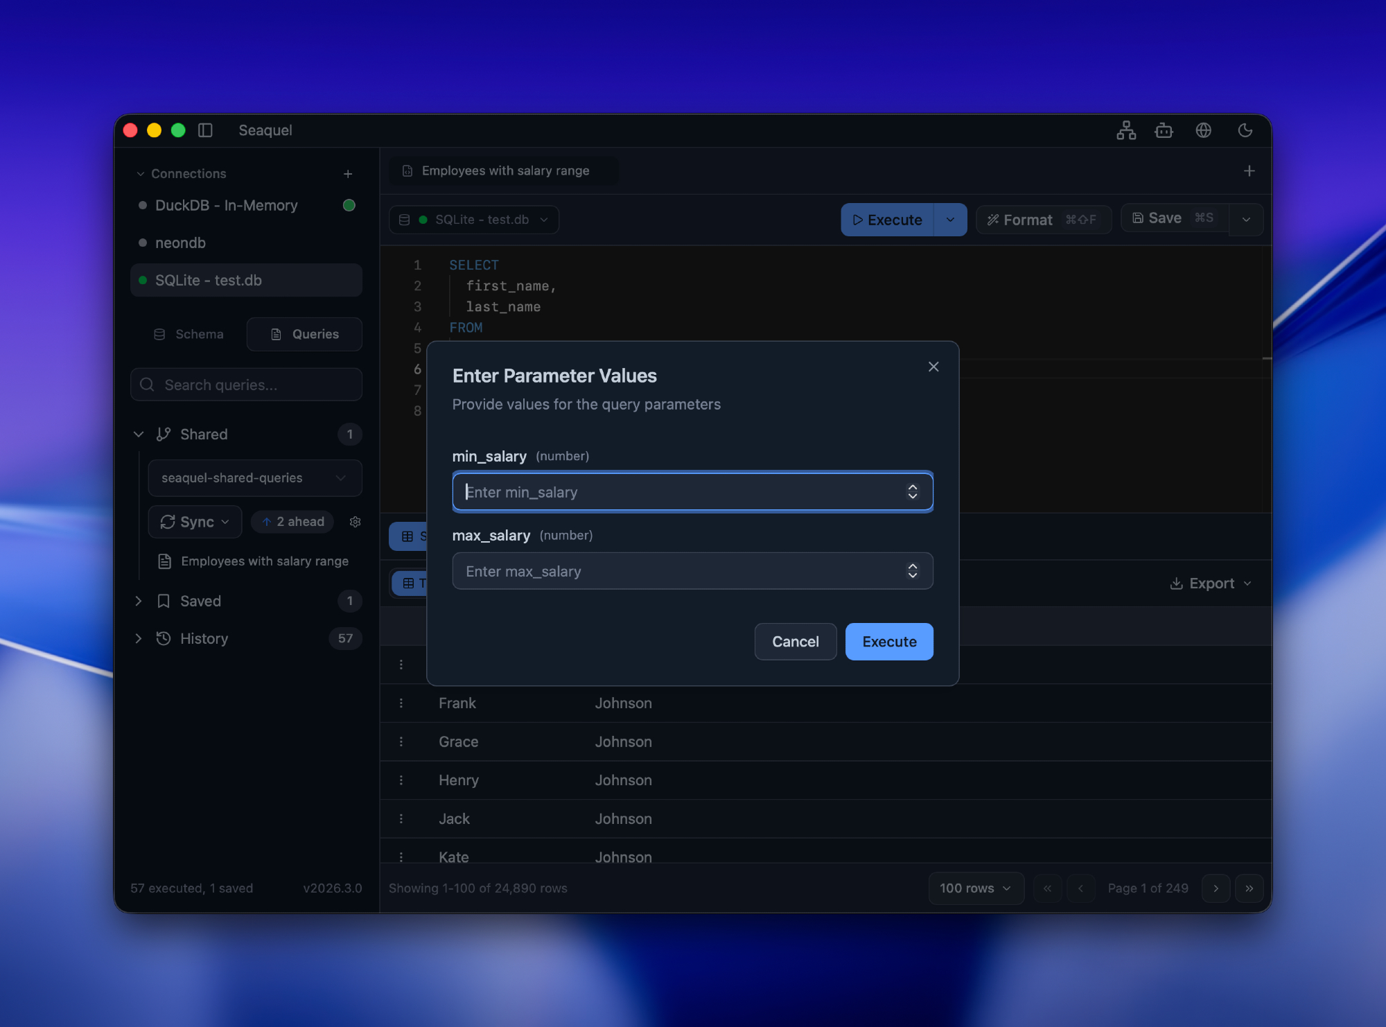
Task: Toggle dark mode moon icon
Action: tap(1245, 130)
